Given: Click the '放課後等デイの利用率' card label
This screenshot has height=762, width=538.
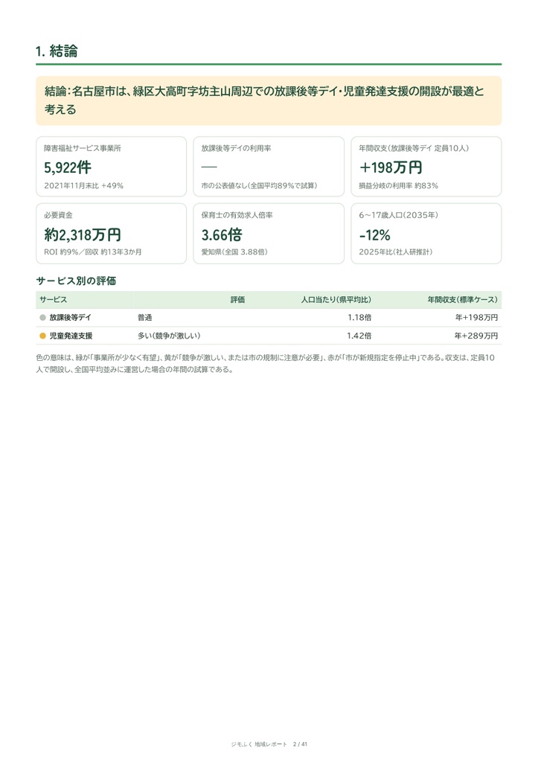Looking at the screenshot, I should click(x=236, y=148).
